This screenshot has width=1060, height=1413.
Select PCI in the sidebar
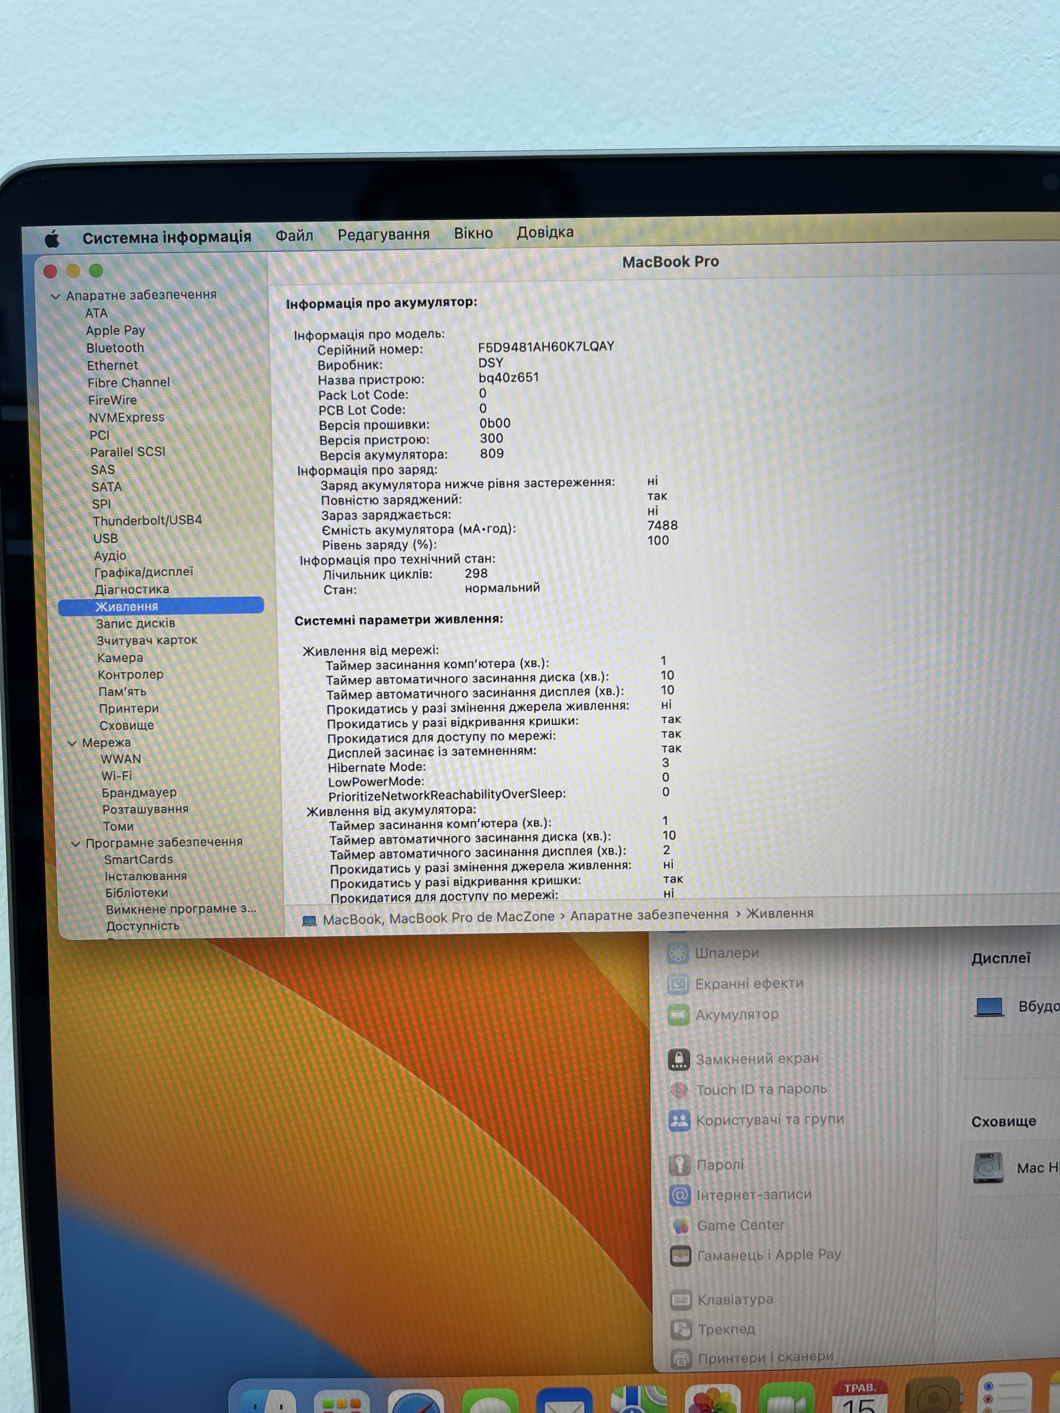(100, 435)
